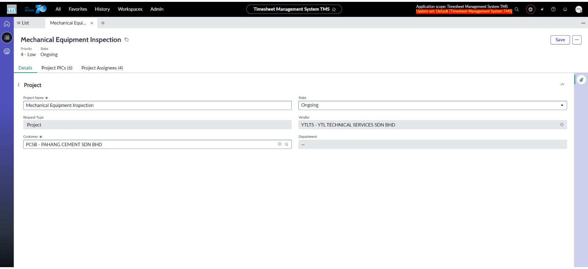Open more actions menu beside Save
This screenshot has height=269, width=588.
pos(577,40)
